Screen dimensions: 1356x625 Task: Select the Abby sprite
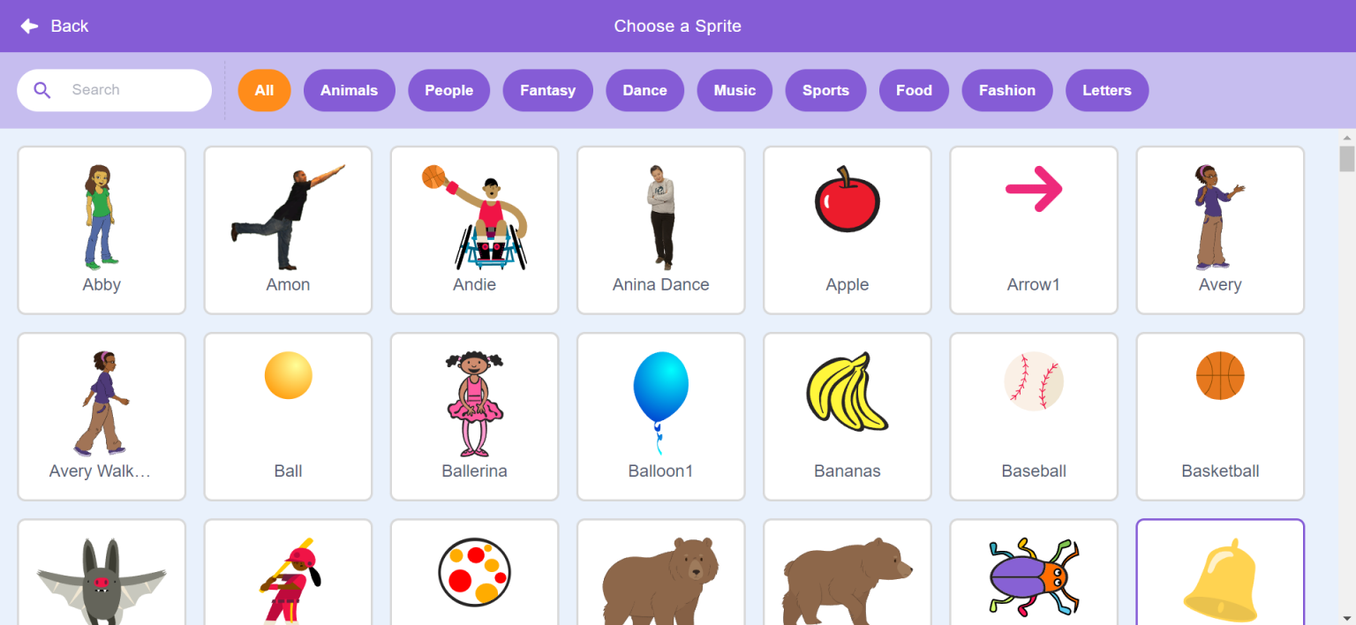point(102,230)
